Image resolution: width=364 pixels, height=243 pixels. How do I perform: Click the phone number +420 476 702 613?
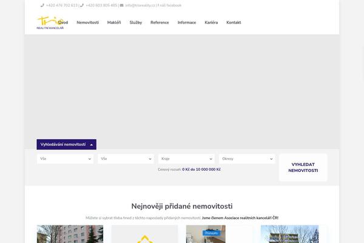[61, 5]
